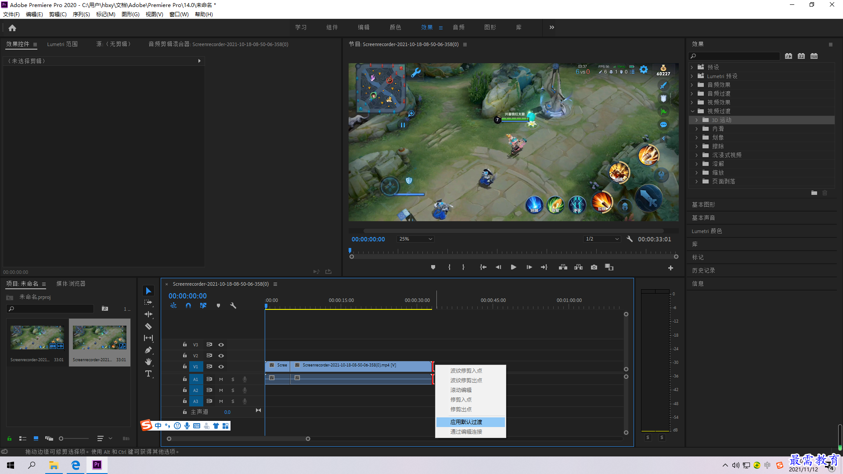Mark Out point in Program monitor
The height and width of the screenshot is (474, 843).
pos(463,267)
